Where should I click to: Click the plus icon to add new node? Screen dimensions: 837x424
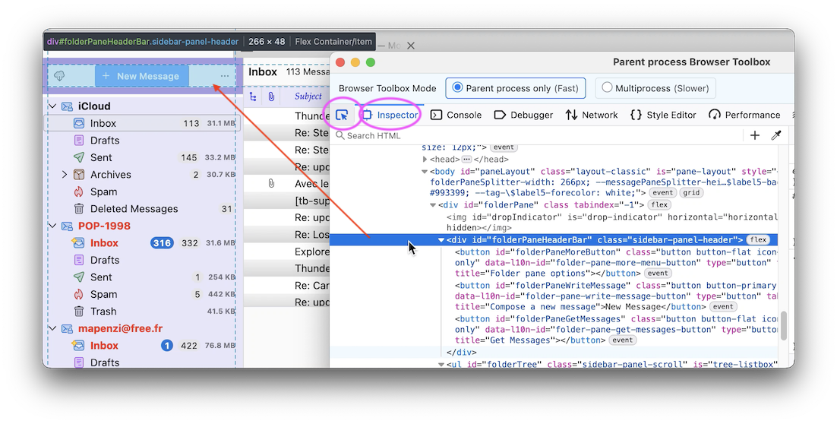click(754, 136)
